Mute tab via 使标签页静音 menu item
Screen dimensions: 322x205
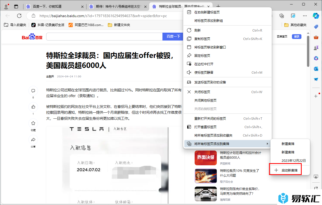227,72
